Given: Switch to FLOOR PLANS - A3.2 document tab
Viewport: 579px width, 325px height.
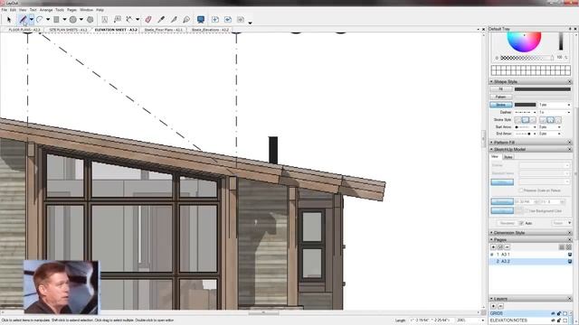Looking at the screenshot, I should [x=24, y=30].
